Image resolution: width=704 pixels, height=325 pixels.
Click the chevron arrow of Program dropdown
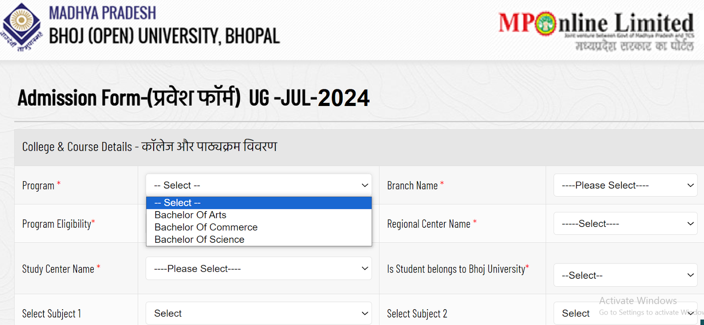365,185
